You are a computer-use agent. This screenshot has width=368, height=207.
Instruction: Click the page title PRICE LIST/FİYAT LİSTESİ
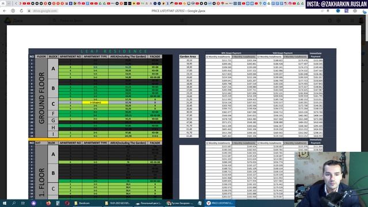pyautogui.click(x=178, y=11)
